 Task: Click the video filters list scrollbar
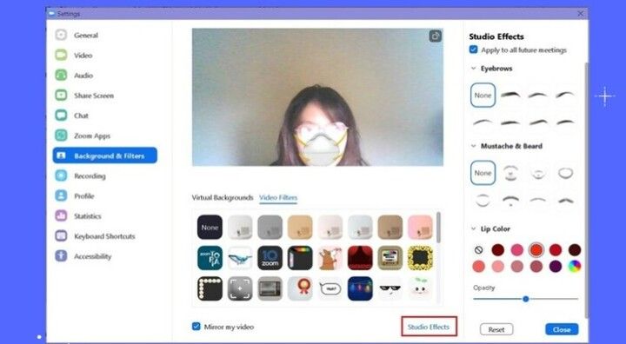pos(438,227)
